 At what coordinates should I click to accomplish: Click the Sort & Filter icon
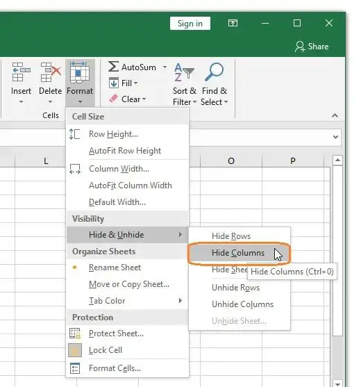(184, 72)
